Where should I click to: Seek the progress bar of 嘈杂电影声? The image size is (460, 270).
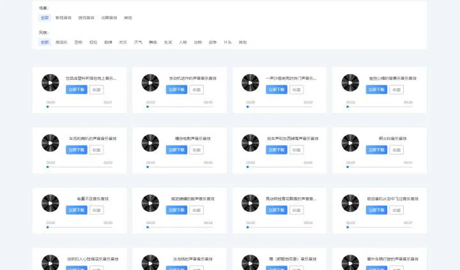[x=180, y=167]
